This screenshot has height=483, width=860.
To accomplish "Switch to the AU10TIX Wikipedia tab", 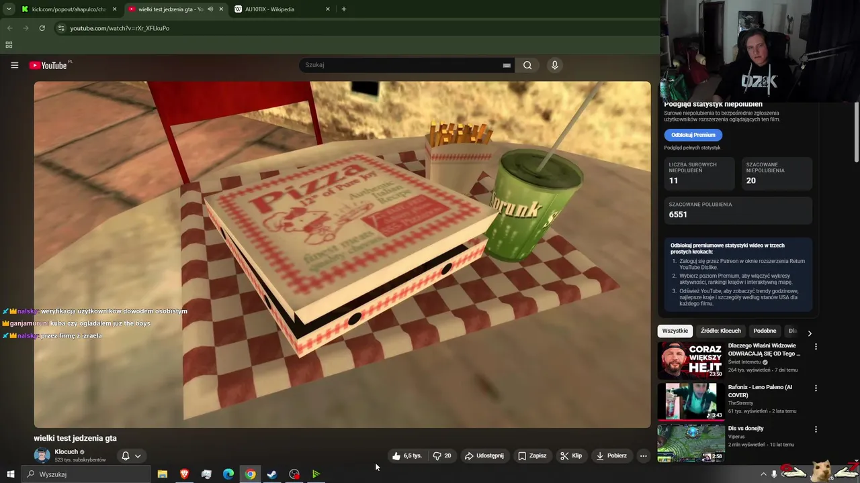I will tap(282, 9).
